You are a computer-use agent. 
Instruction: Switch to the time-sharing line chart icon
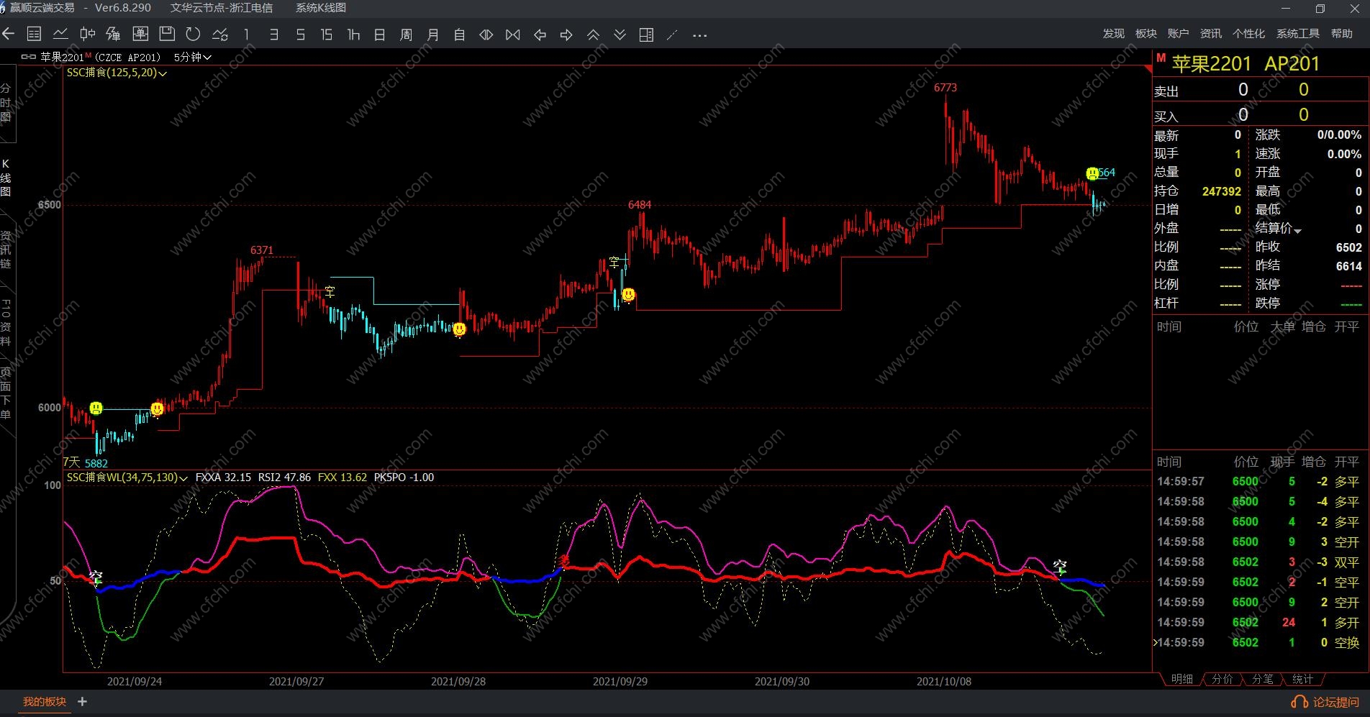coord(60,34)
